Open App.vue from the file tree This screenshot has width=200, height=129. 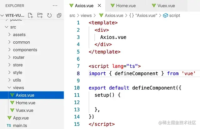[x=32, y=118]
